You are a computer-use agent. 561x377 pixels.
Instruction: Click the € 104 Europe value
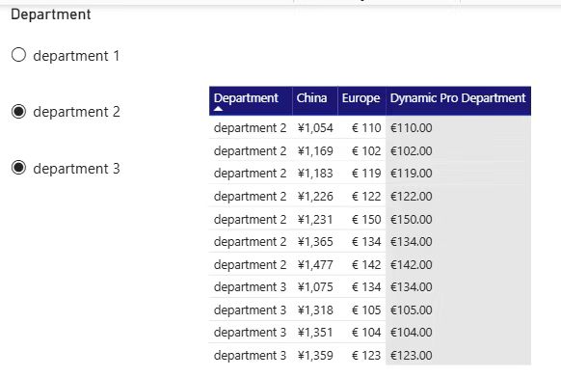click(366, 333)
